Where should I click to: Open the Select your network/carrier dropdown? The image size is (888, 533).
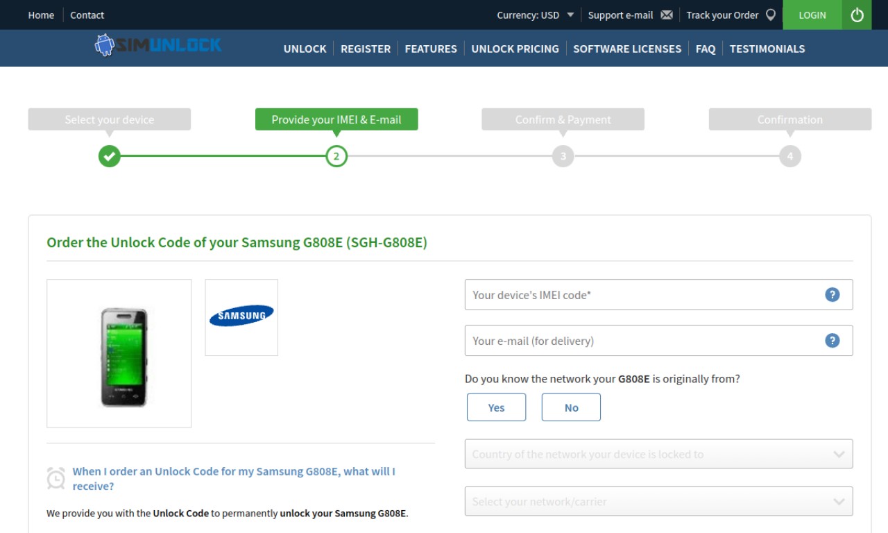coord(658,501)
